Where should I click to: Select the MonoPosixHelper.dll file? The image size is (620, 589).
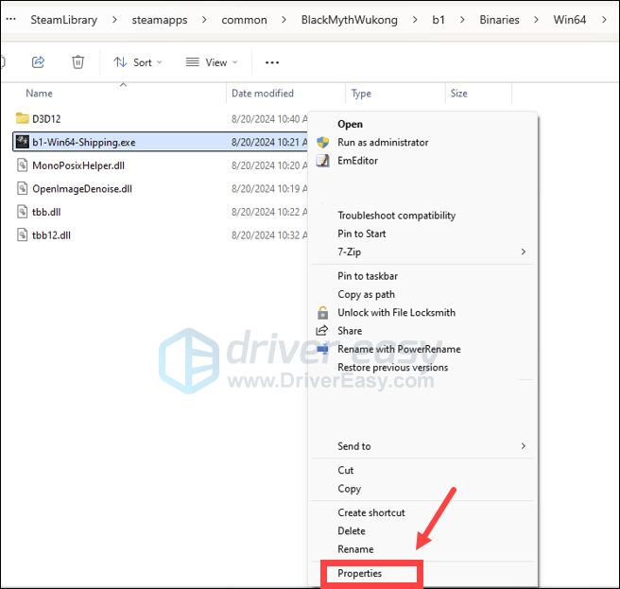click(79, 165)
